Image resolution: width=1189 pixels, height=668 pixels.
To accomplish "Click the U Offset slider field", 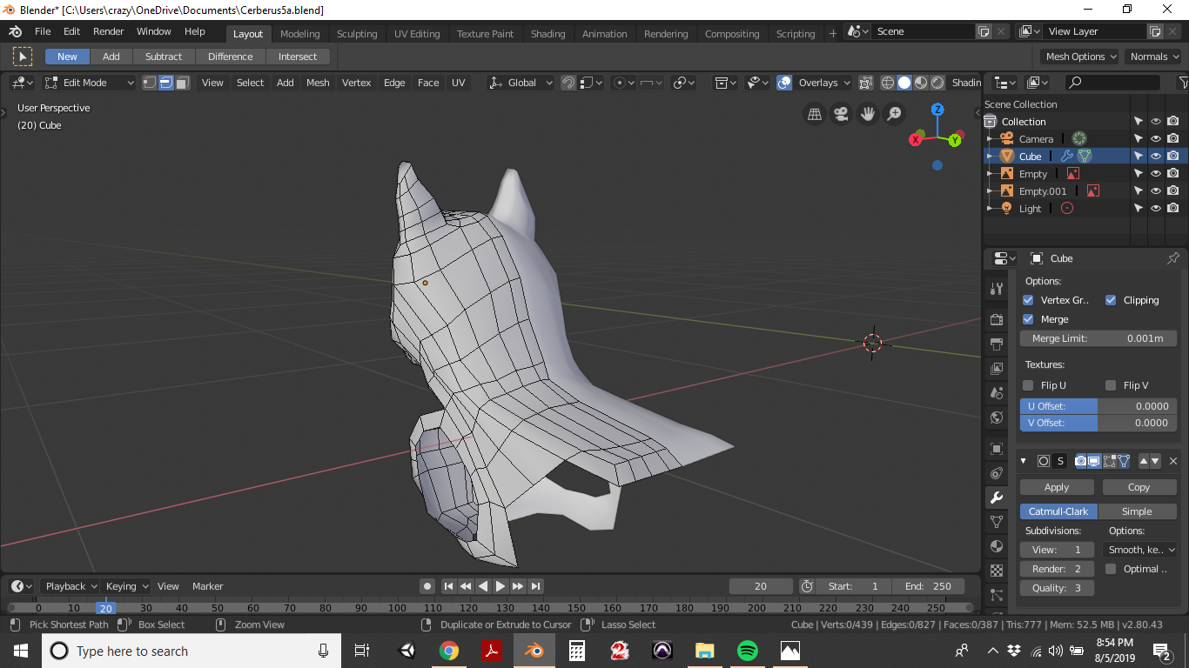I will point(1098,406).
